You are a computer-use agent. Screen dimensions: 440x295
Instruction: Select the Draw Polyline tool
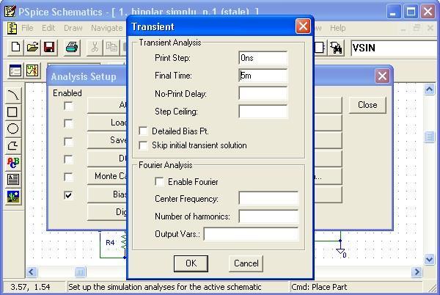13,145
